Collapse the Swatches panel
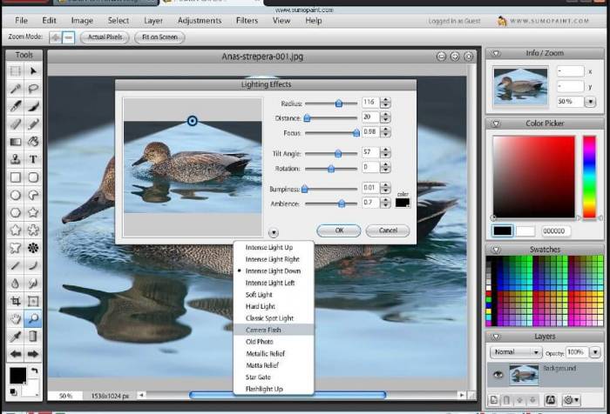The height and width of the screenshot is (414, 610). click(x=496, y=250)
